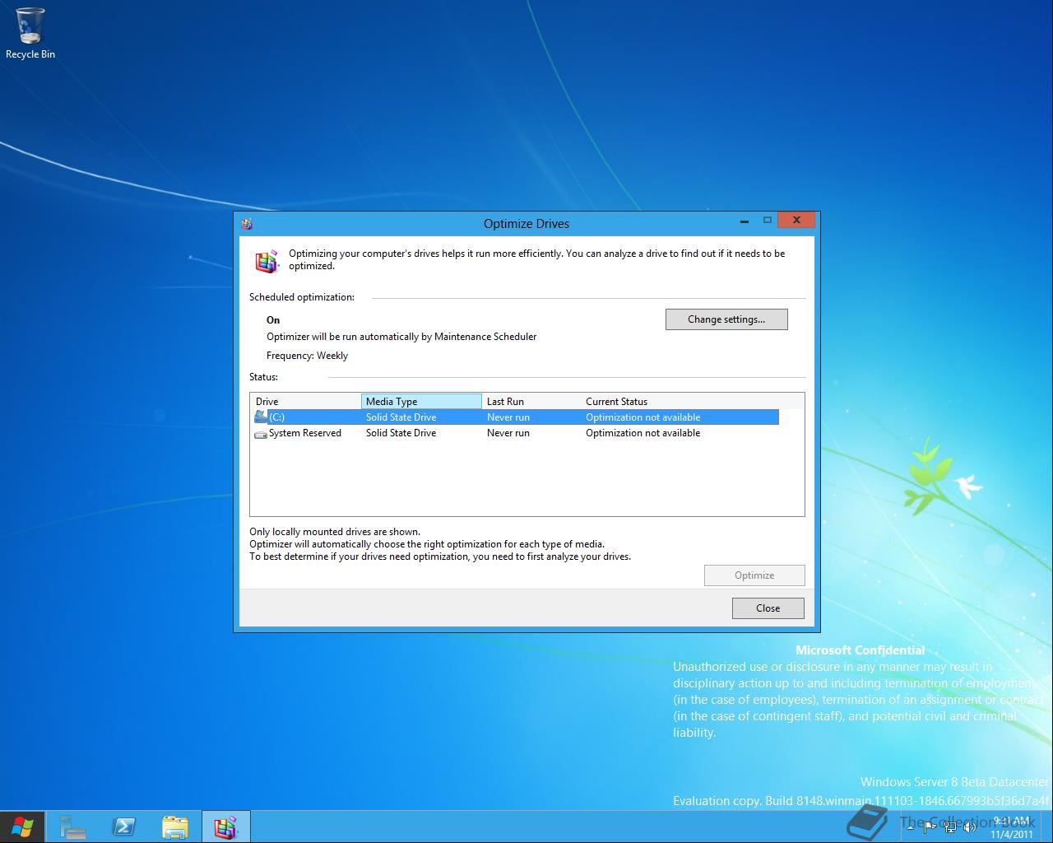The width and height of the screenshot is (1053, 843).
Task: Click C: row's Never run cell
Action: pyautogui.click(x=508, y=417)
